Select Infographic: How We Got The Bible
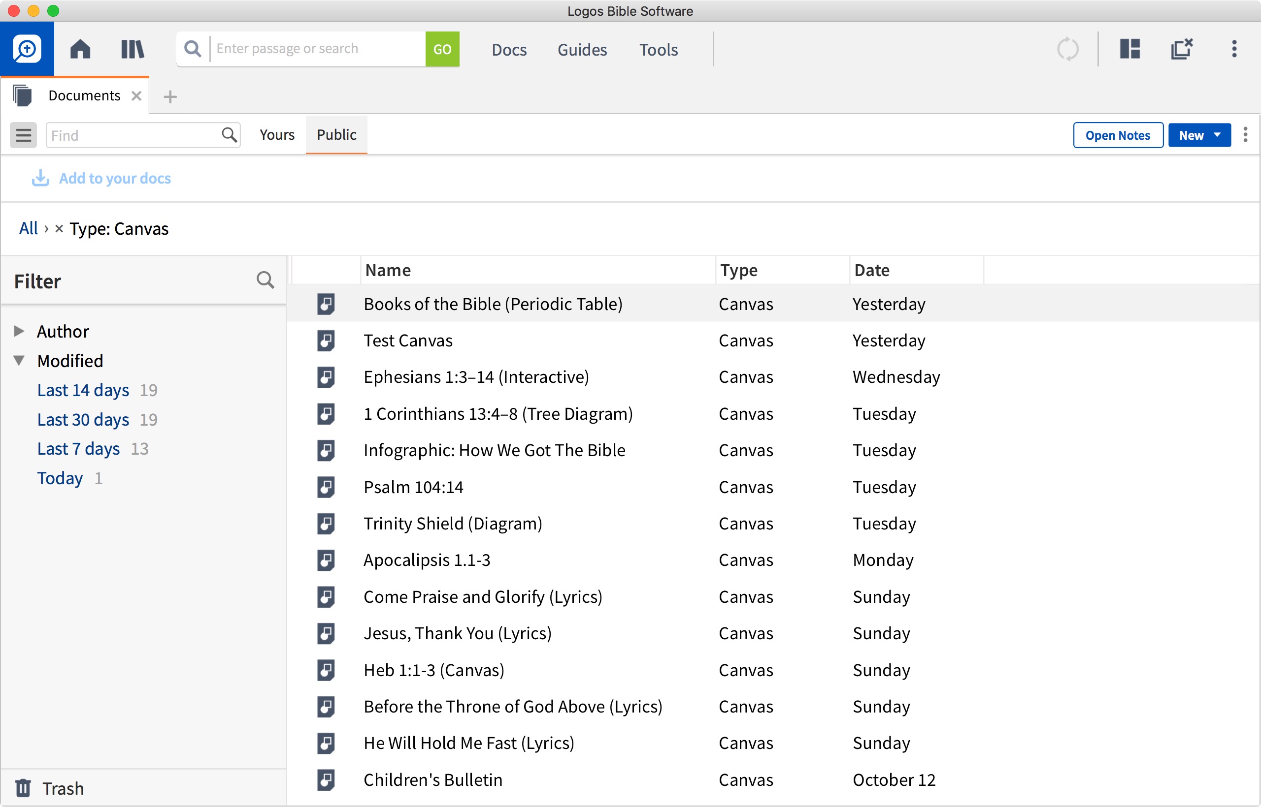 (495, 450)
